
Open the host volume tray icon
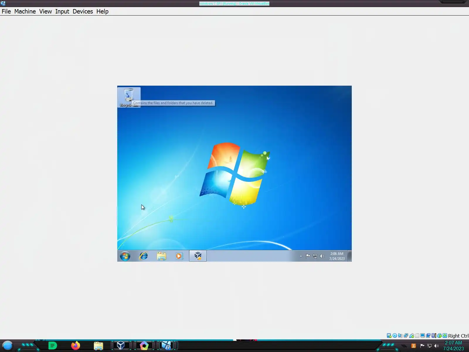pos(436,346)
